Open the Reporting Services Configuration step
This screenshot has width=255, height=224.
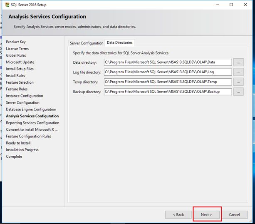(x=32, y=123)
